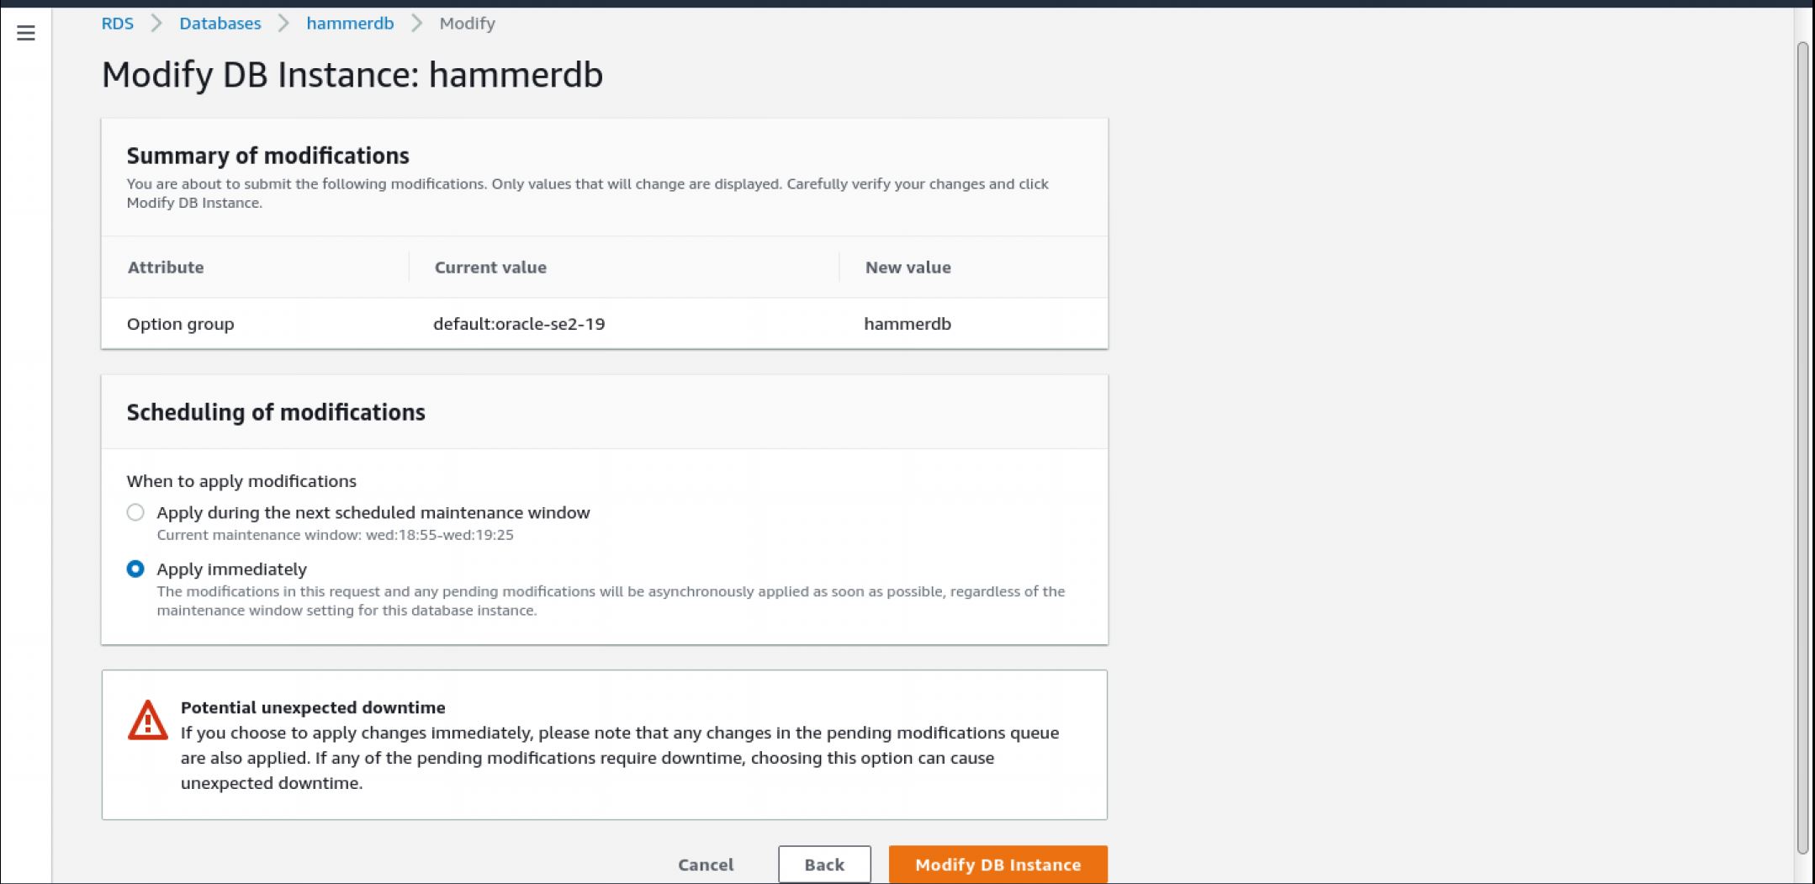This screenshot has width=1815, height=884.
Task: Select Apply immediately option
Action: (x=135, y=569)
